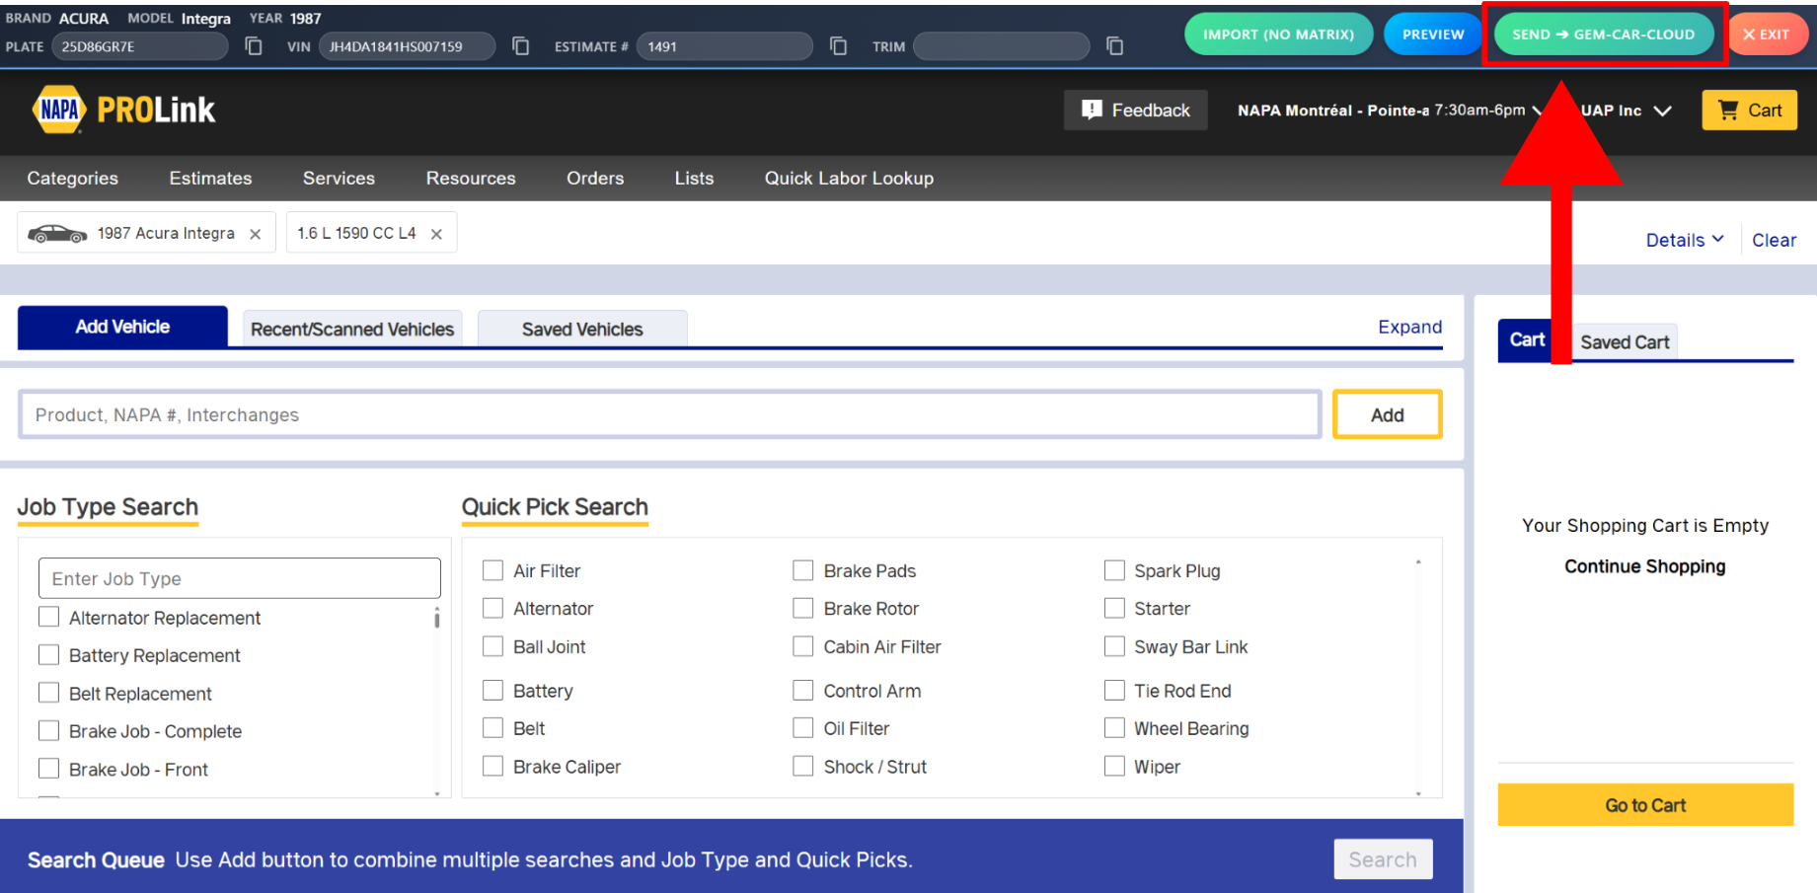This screenshot has width=1817, height=893.
Task: Open the Estimates menu
Action: pyautogui.click(x=210, y=179)
